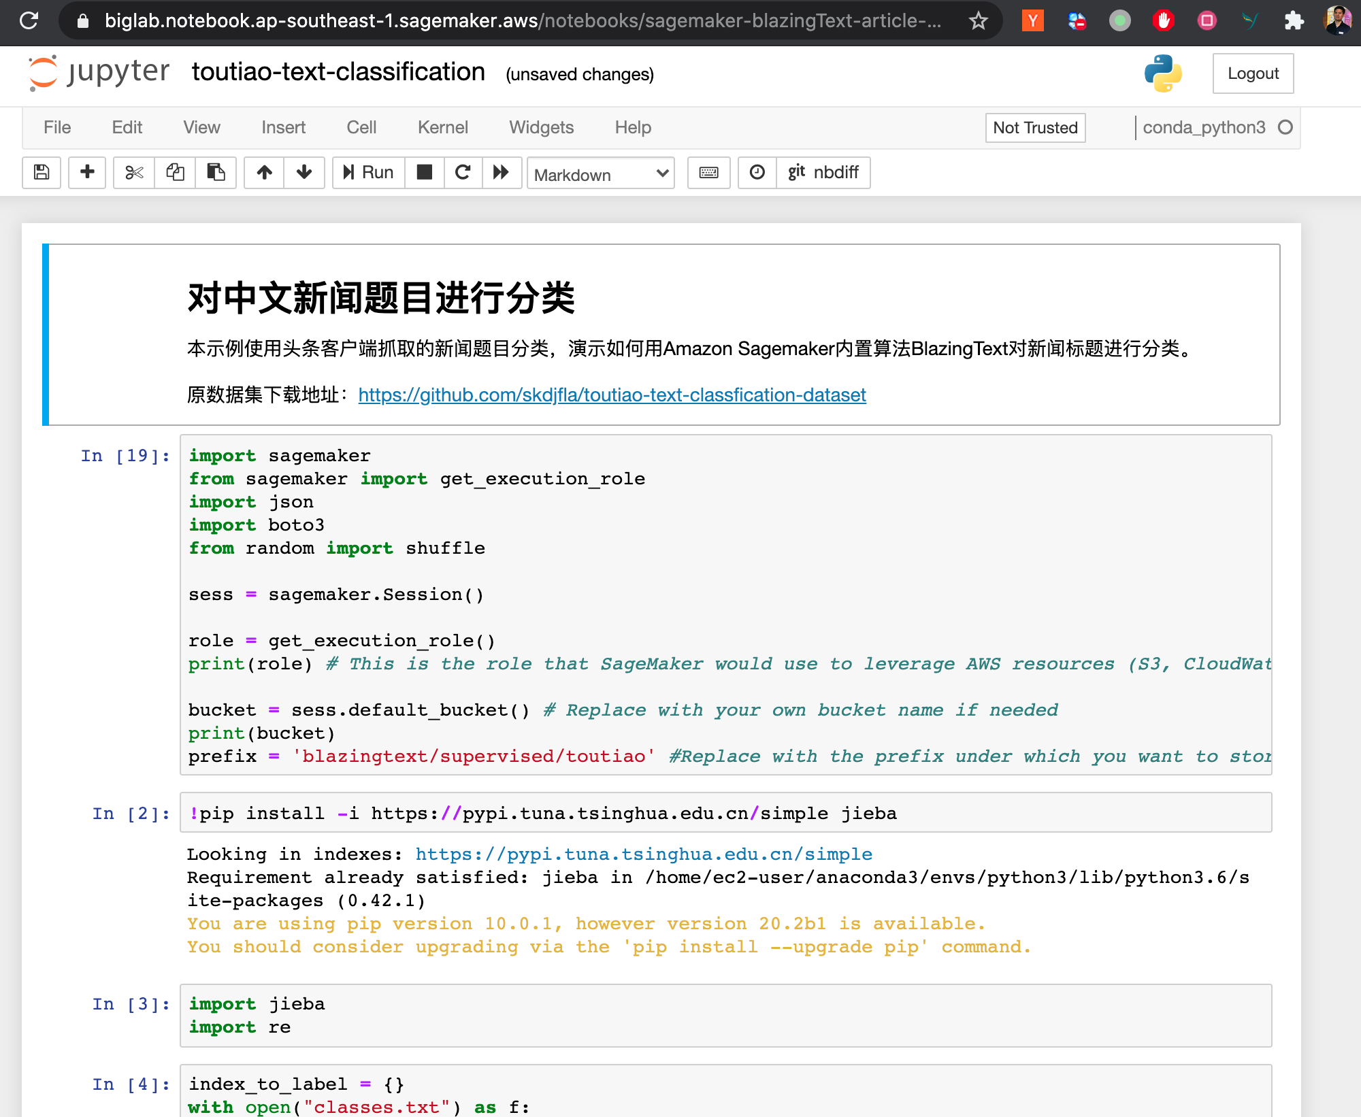Open the Markdown cell type dropdown
The height and width of the screenshot is (1117, 1361).
coord(600,174)
